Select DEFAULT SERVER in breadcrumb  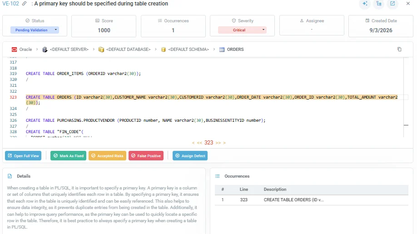coord(69,50)
